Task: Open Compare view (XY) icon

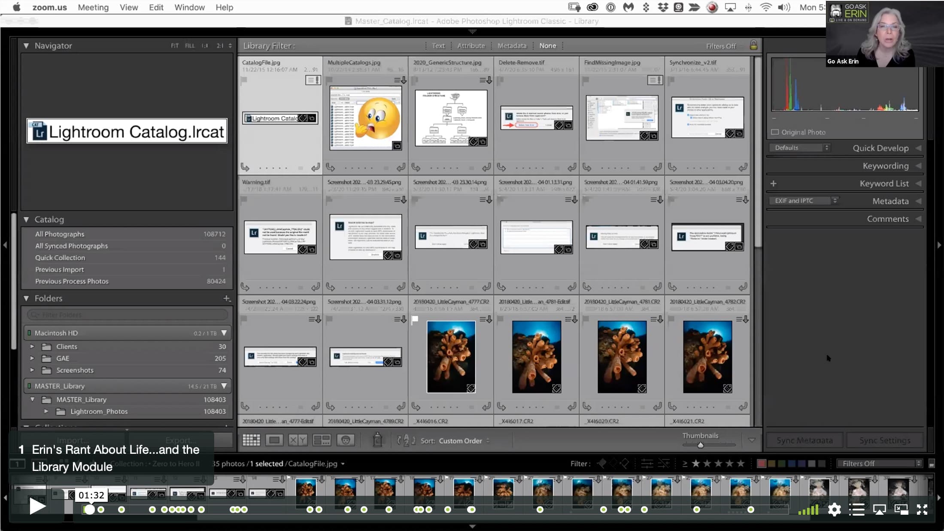Action: pos(297,440)
